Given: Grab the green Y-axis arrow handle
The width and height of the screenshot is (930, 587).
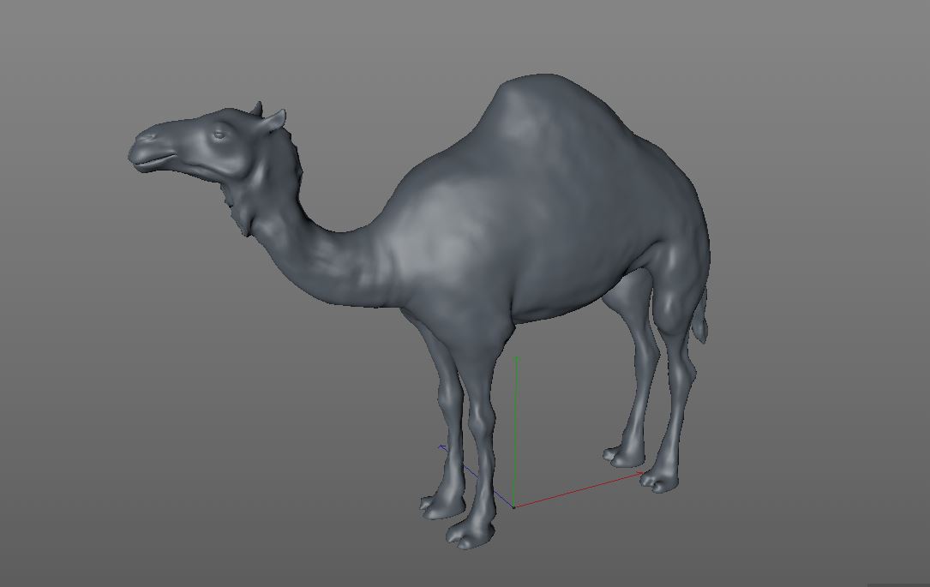Looking at the screenshot, I should 517,360.
